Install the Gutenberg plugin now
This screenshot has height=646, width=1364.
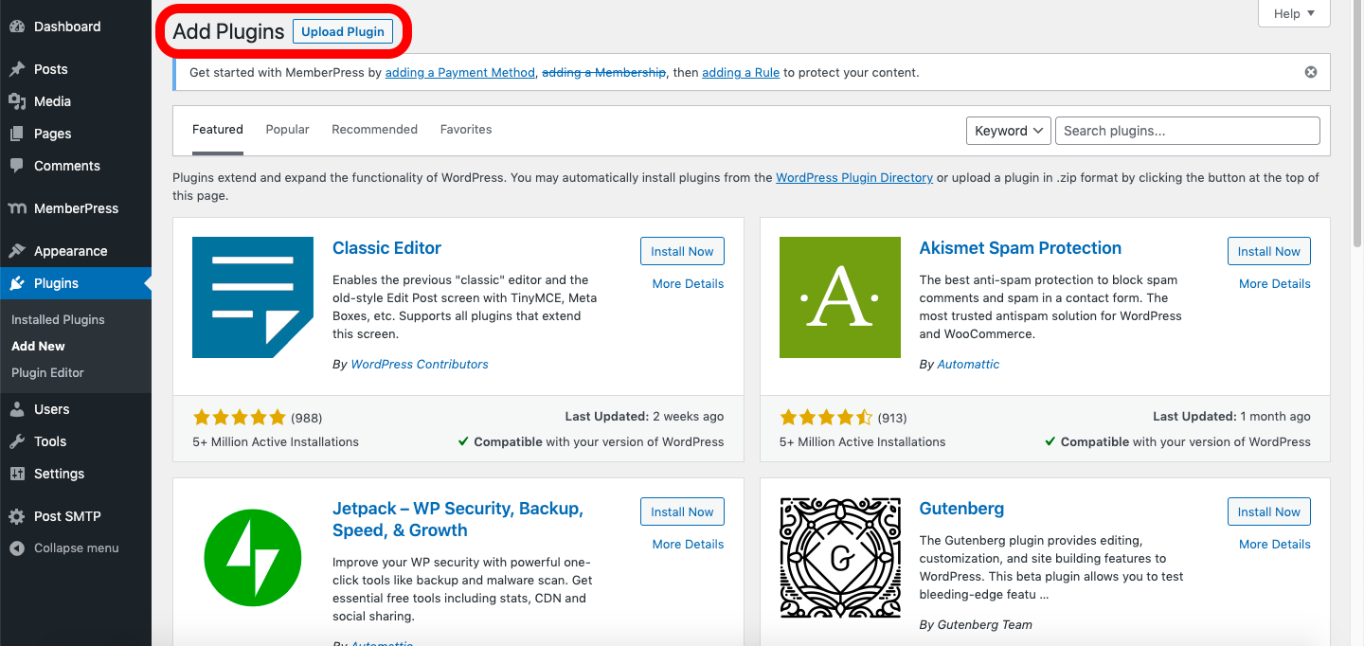[1269, 511]
